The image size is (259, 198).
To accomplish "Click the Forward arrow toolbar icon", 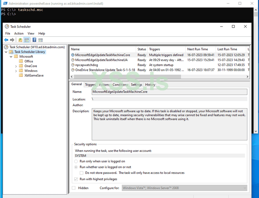I will click(x=12, y=40).
